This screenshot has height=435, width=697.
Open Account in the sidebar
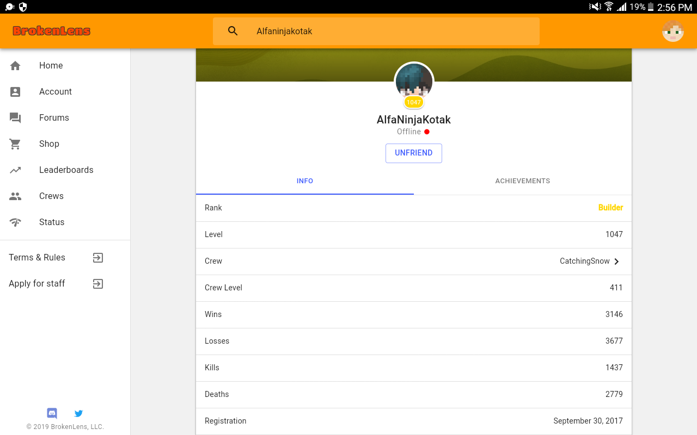(x=65, y=91)
